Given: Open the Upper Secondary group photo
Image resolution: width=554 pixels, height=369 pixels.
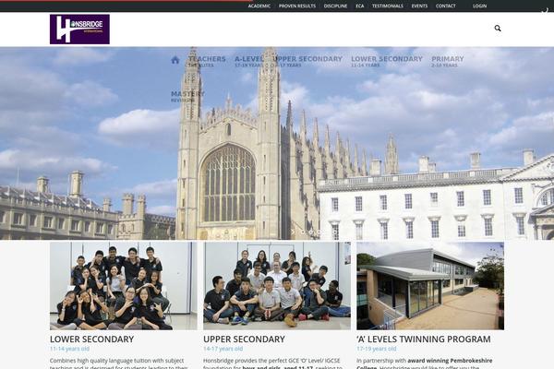Looking at the screenshot, I should 277,286.
